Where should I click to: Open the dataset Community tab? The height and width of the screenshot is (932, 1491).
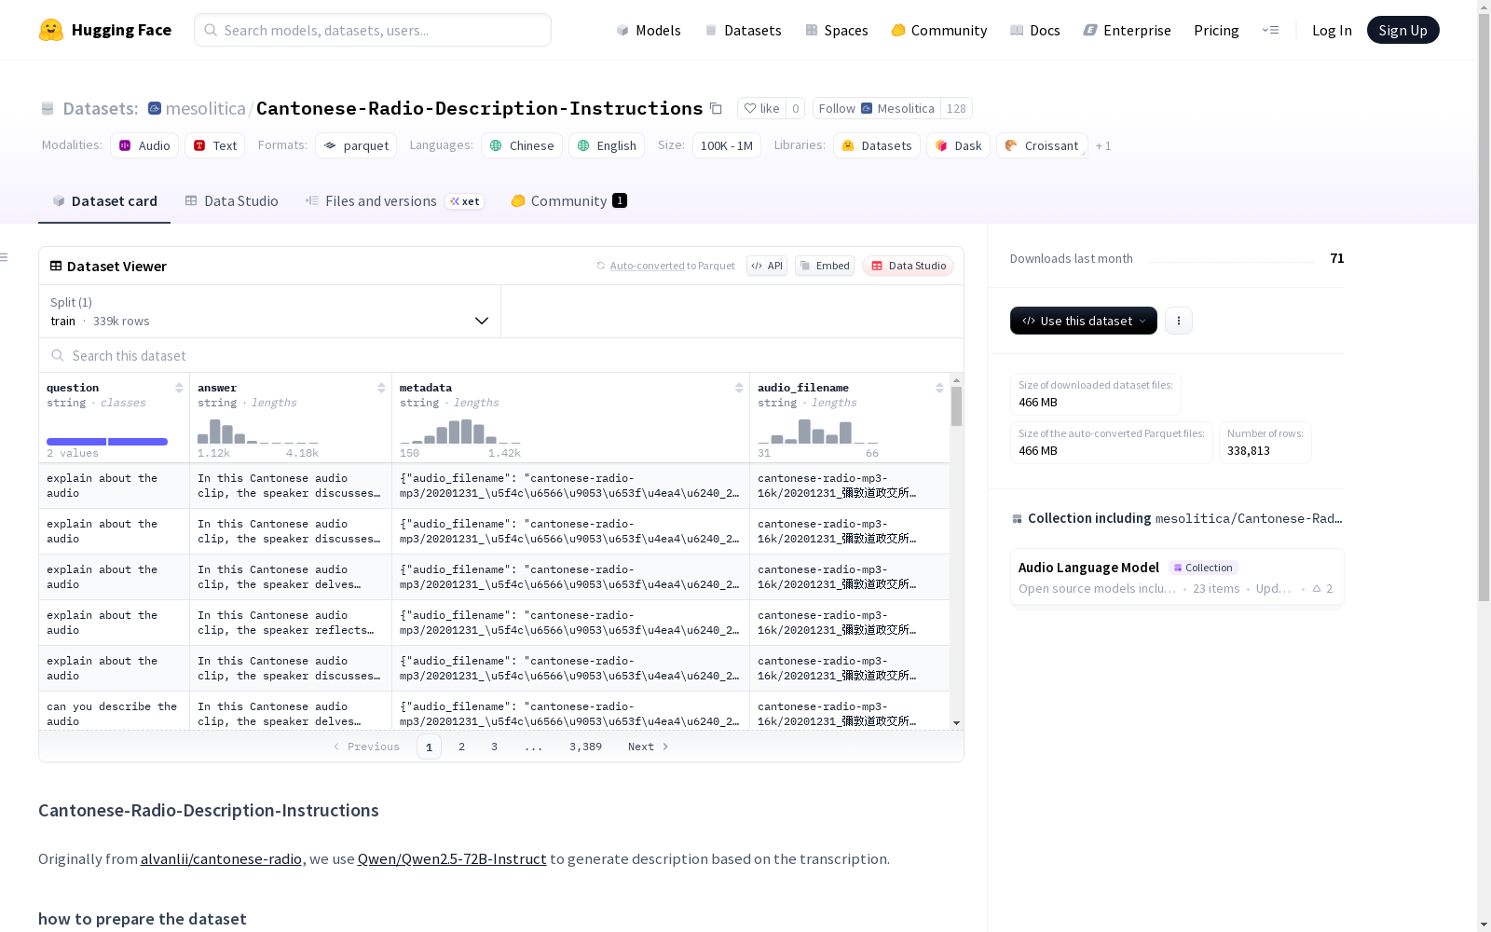(x=568, y=201)
